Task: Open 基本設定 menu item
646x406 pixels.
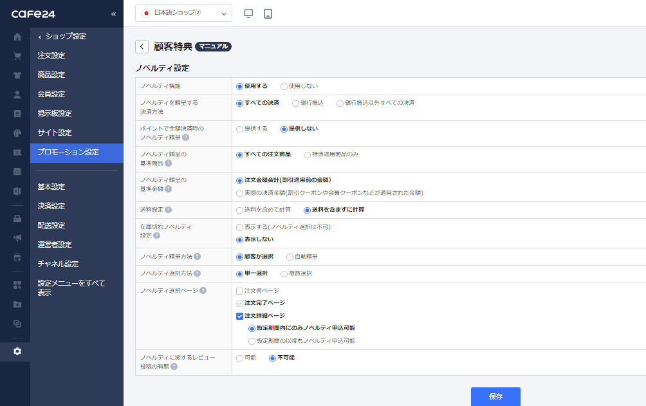Action: [x=51, y=187]
